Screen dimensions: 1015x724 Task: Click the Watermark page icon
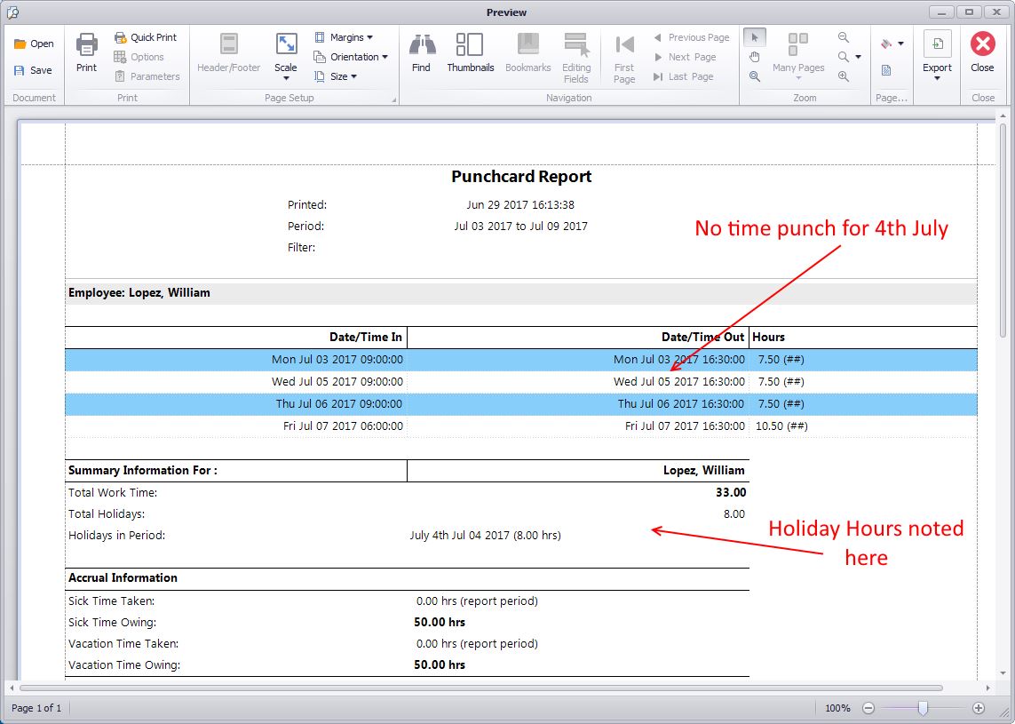click(x=886, y=70)
